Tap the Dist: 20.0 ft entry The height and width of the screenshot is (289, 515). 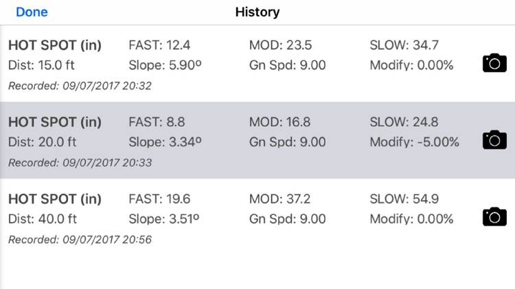[42, 142]
